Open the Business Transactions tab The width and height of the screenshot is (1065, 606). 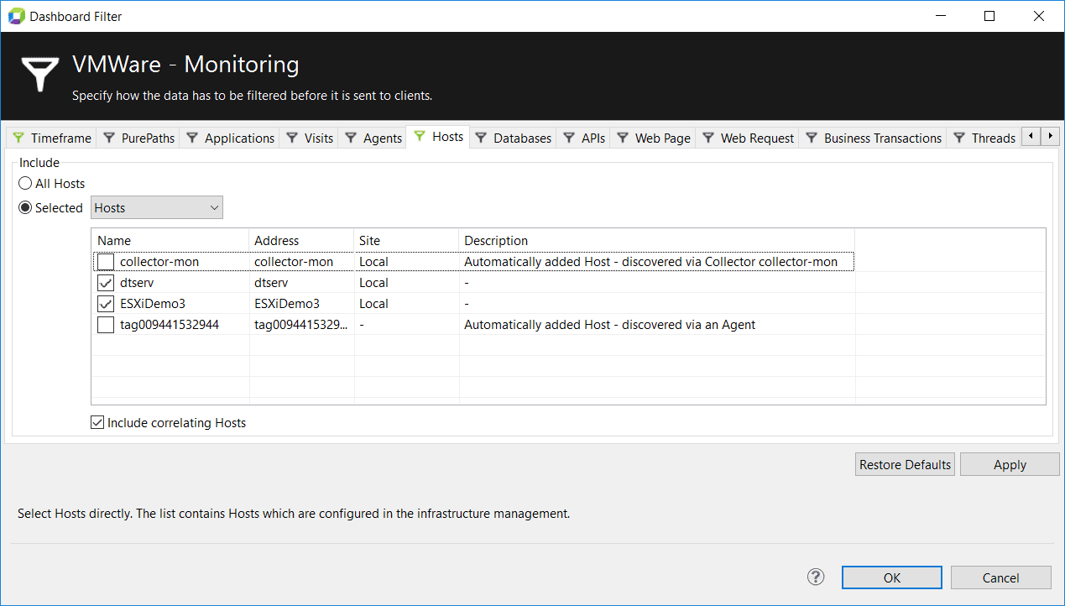874,138
